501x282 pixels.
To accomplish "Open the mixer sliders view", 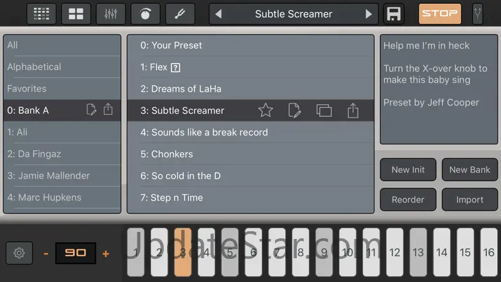I will click(110, 13).
